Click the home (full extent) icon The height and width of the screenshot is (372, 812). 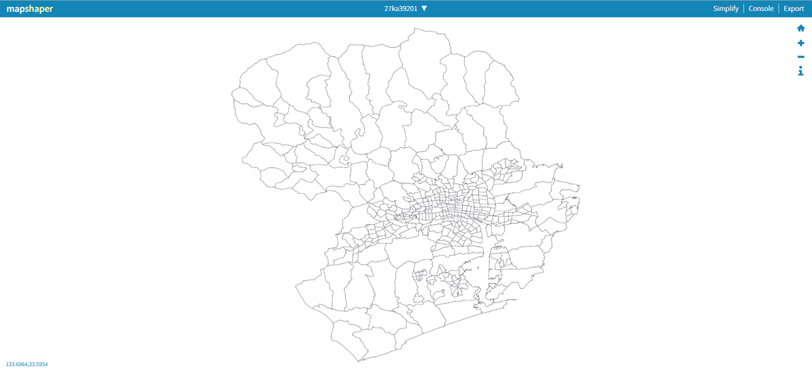click(800, 28)
